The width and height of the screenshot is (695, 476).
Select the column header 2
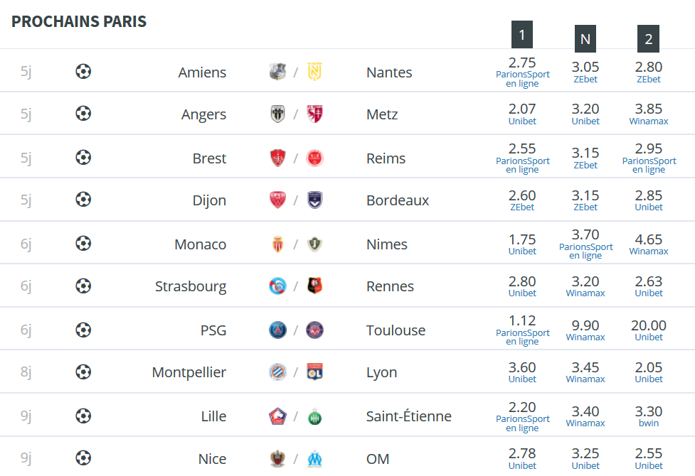coord(649,38)
